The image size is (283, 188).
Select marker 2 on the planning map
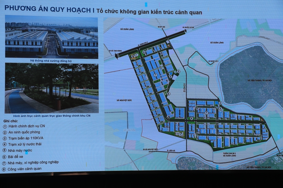coord(180,134)
